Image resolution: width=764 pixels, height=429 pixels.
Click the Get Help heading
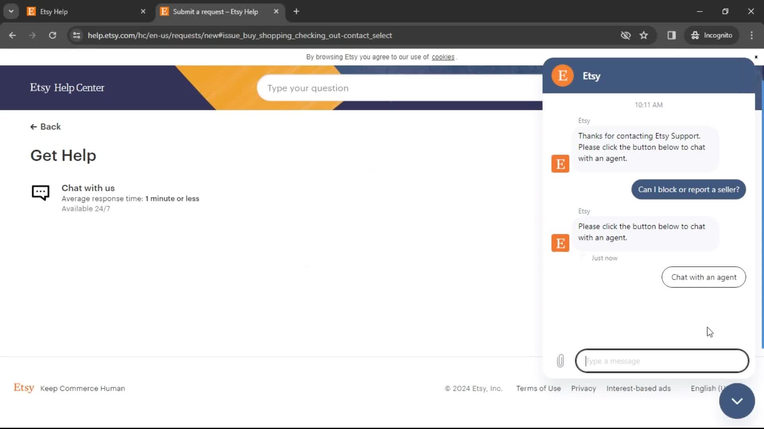point(63,155)
